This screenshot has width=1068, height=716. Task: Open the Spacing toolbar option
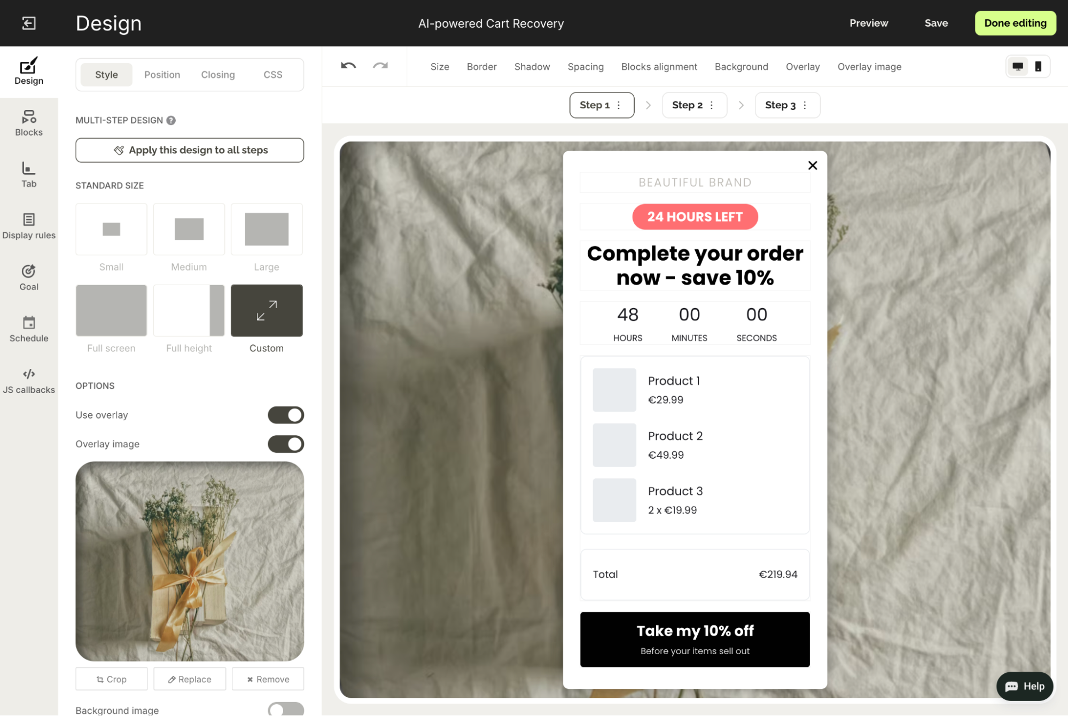pos(586,67)
